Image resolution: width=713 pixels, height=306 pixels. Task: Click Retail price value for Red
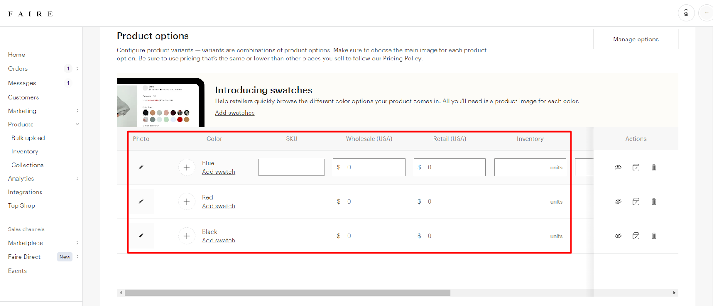430,201
